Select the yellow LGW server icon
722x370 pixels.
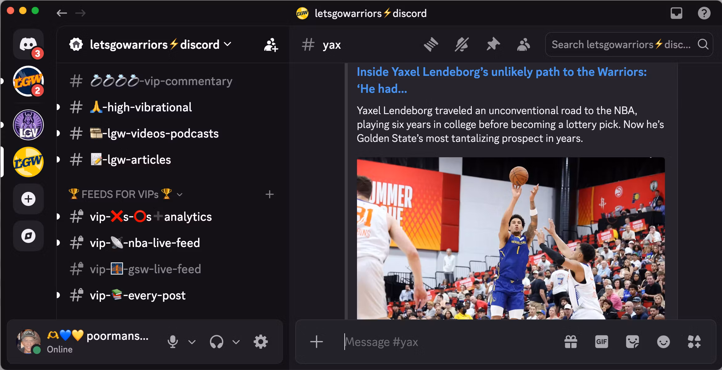28,162
